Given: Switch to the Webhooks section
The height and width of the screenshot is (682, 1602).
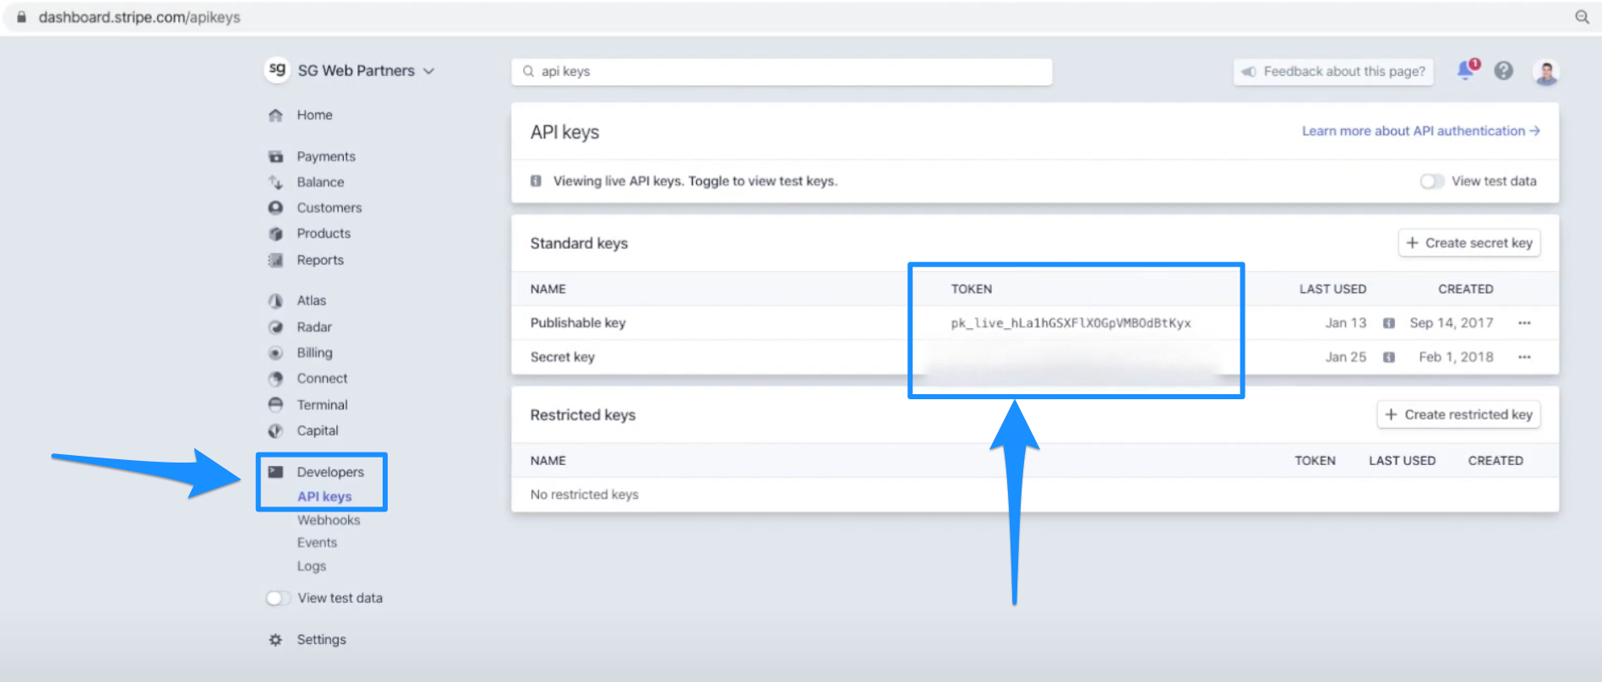Looking at the screenshot, I should click(x=330, y=520).
